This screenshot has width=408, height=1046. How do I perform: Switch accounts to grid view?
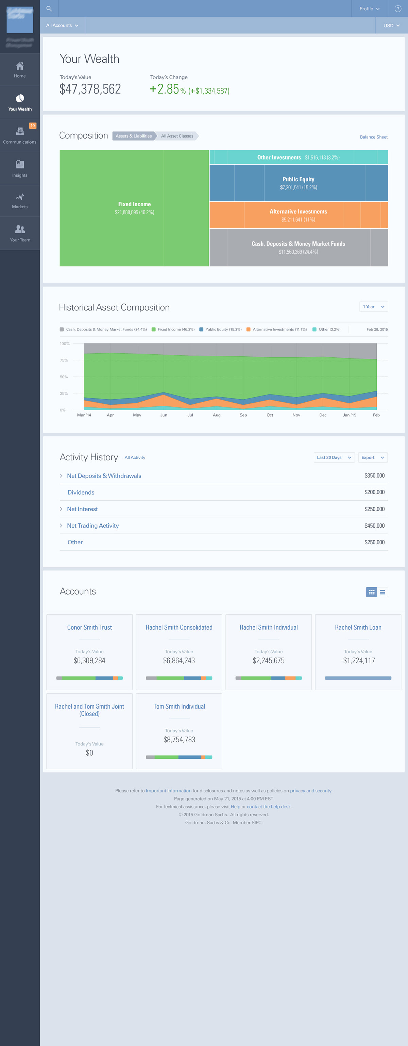pyautogui.click(x=372, y=592)
